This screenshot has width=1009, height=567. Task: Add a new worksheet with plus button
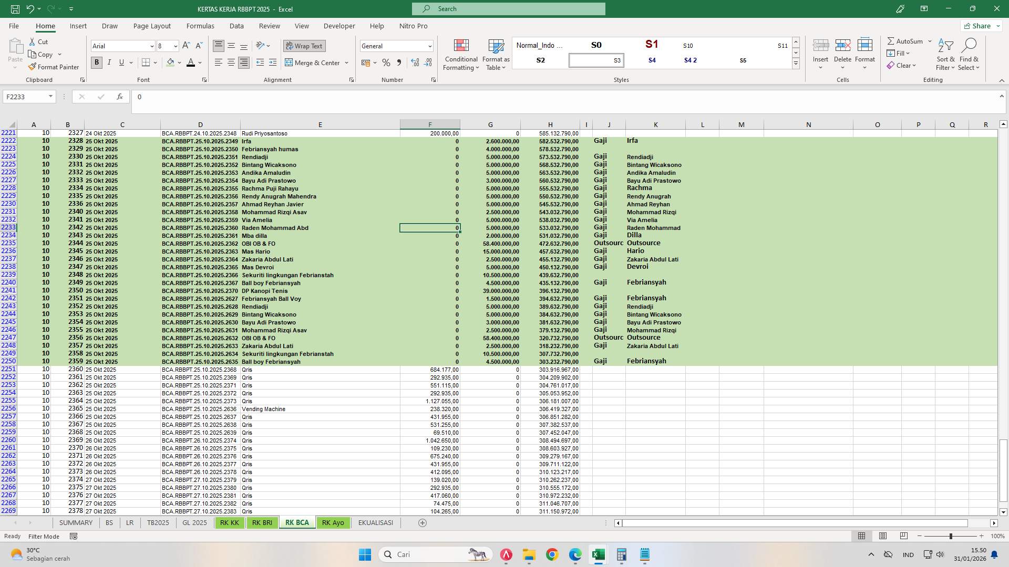coord(422,522)
